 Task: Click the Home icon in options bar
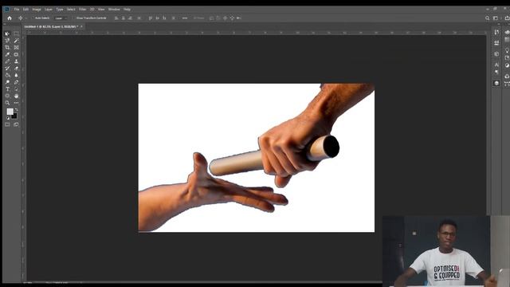pyautogui.click(x=10, y=18)
